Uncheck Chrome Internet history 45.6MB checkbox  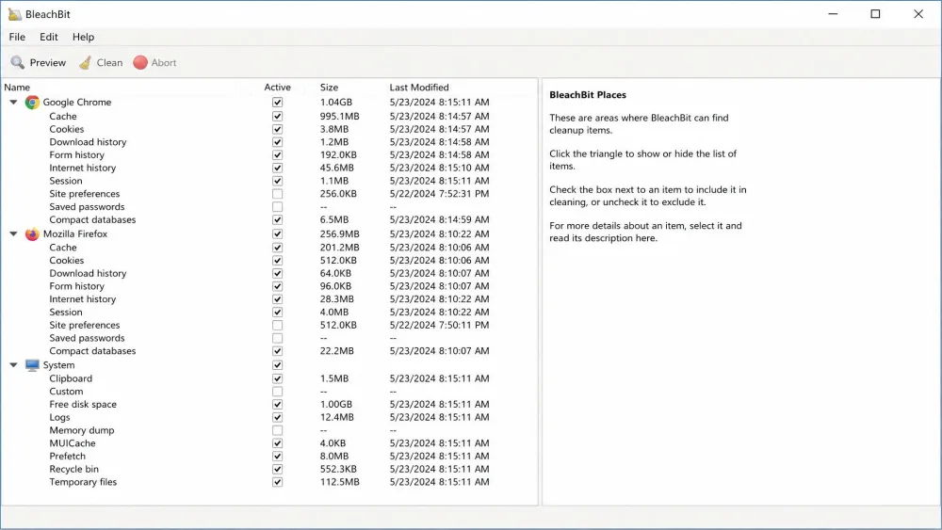pyautogui.click(x=277, y=169)
